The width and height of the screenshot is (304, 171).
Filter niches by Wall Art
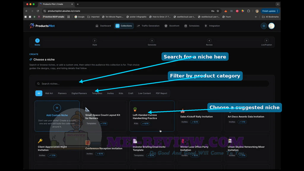49,93
